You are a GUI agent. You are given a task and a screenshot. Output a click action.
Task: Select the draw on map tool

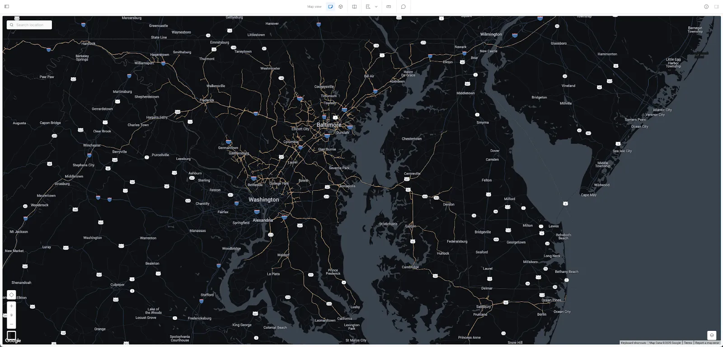coord(368,7)
